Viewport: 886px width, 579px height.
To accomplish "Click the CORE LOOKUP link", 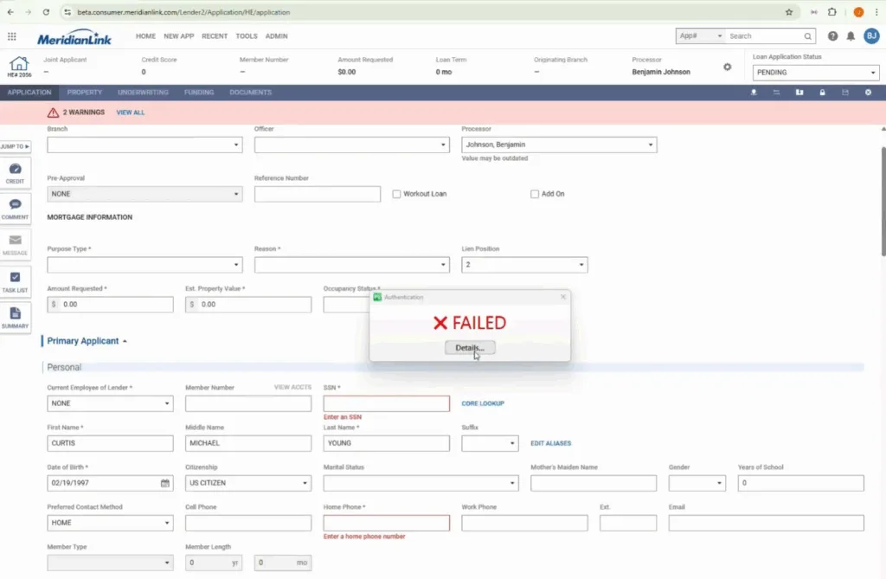I will tap(484, 402).
